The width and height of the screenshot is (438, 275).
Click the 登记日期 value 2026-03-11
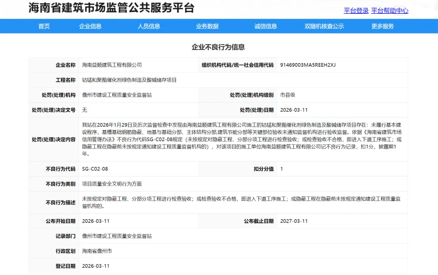coord(96,266)
